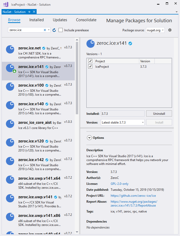This screenshot has width=180, height=236.
Task: Enable Include prerelease checkbox
Action: point(61,30)
